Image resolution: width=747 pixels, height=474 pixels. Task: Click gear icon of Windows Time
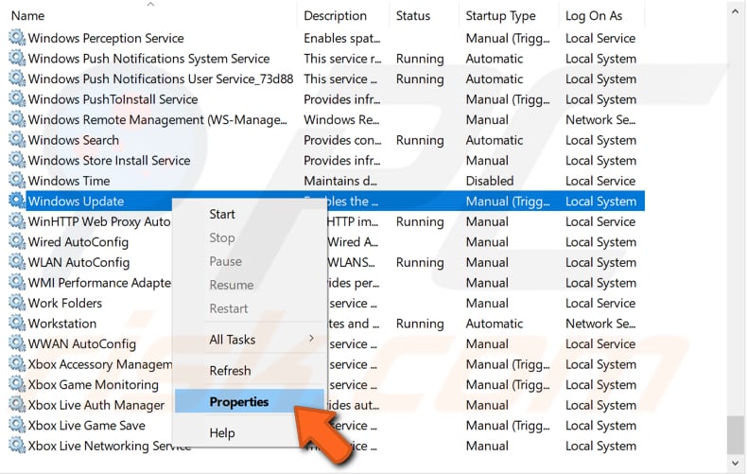pyautogui.click(x=17, y=181)
